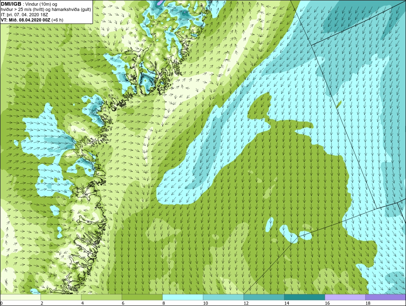Screen dimensions: 406x306
Task: Click the 6–8 m/s legend color swatch
Action: 142,297
